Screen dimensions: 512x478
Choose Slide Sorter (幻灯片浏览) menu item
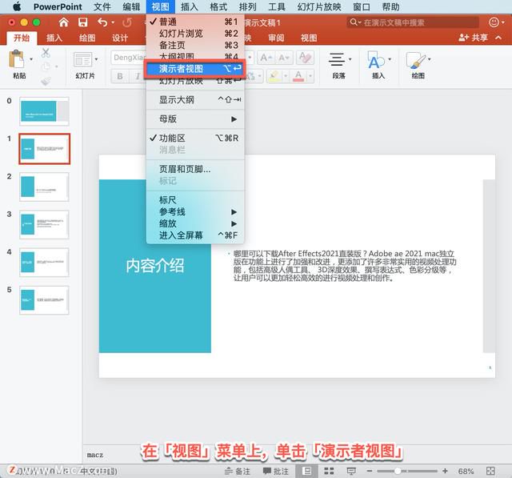coord(195,34)
